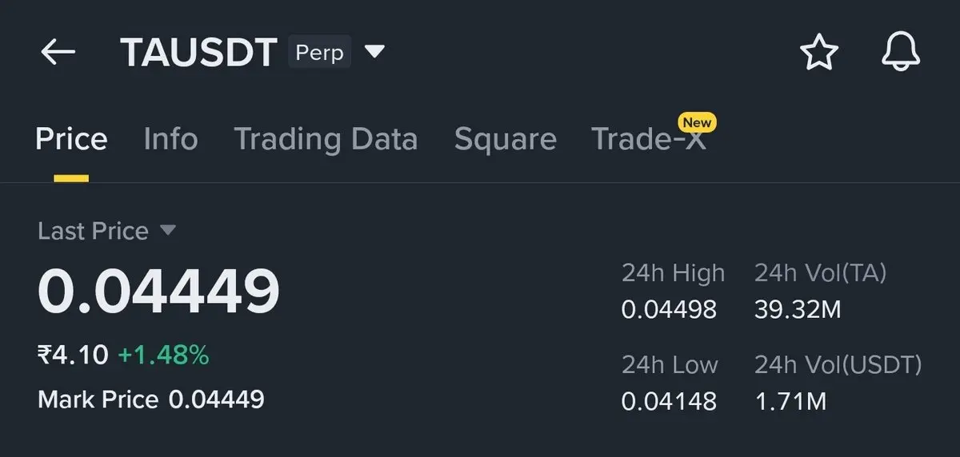The height and width of the screenshot is (457, 960).
Task: Tap the New badge on Trade-X
Action: [x=697, y=122]
